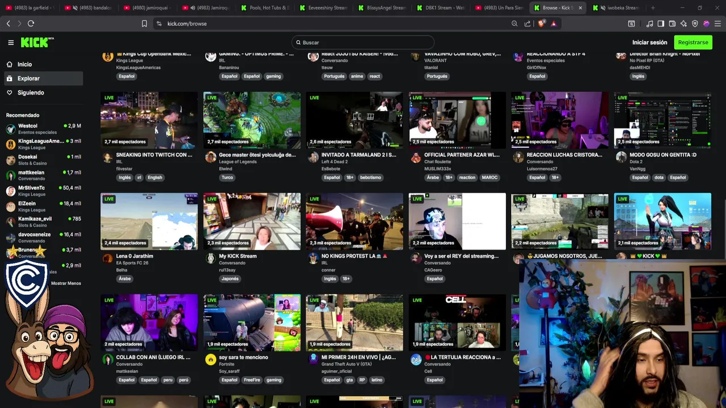726x408 pixels.
Task: Open Brave Rewards triangle icon
Action: tap(554, 23)
